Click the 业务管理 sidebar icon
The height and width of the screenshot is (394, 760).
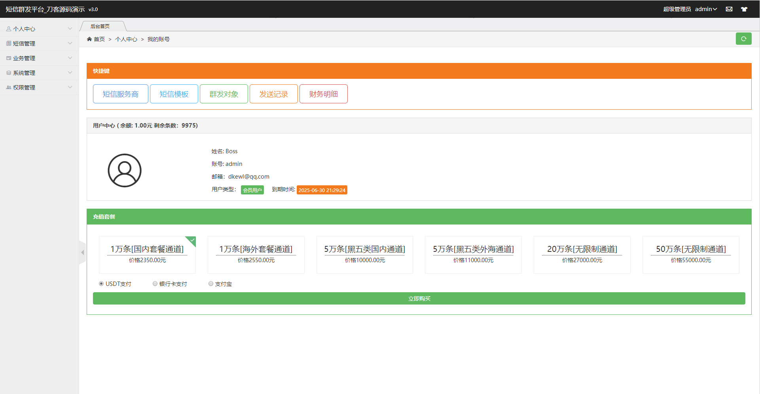(x=8, y=58)
